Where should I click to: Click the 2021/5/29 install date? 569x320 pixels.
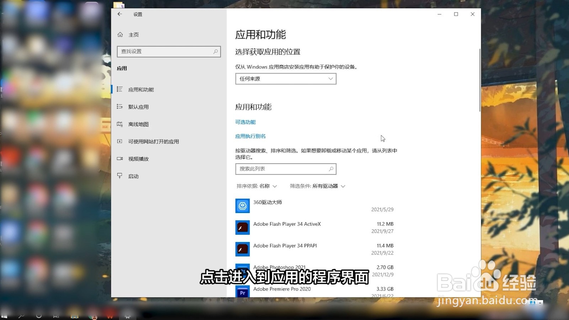(382, 209)
